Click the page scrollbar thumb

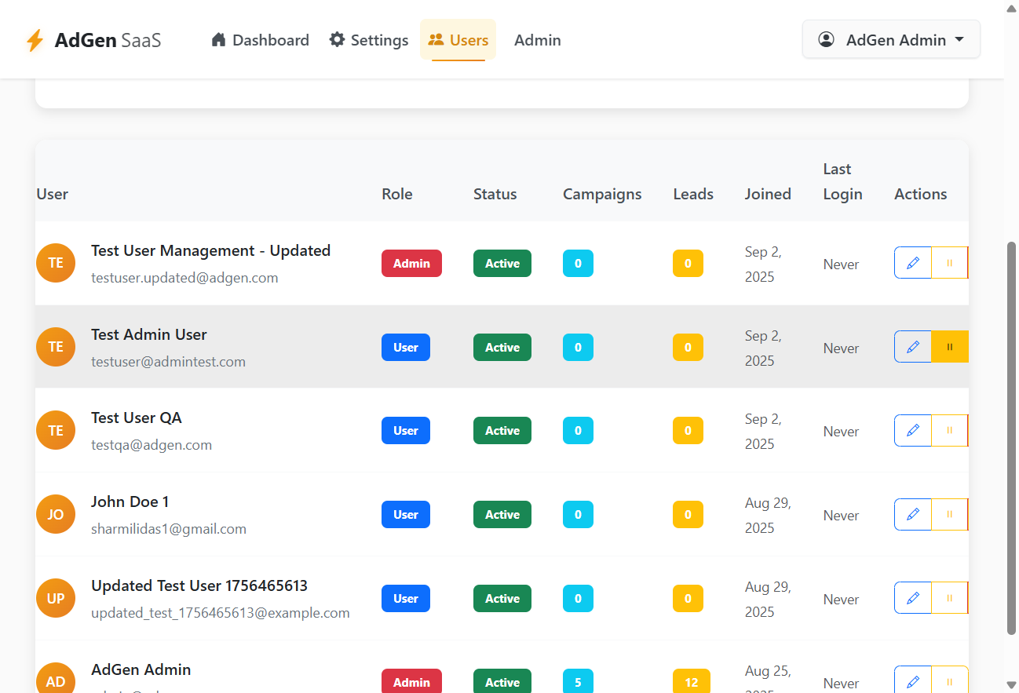point(1011,438)
